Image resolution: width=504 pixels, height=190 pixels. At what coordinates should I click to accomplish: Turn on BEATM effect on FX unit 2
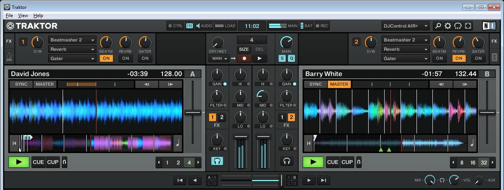coord(439,58)
